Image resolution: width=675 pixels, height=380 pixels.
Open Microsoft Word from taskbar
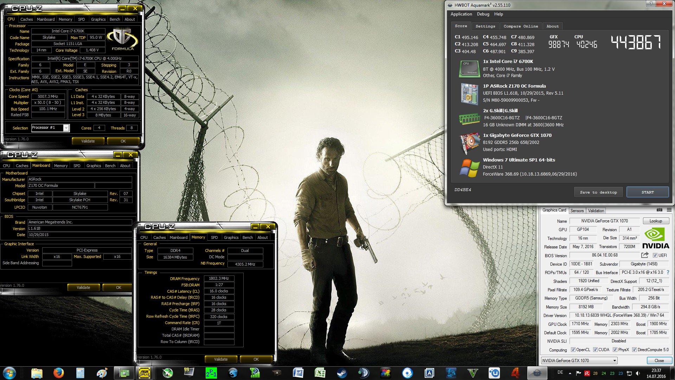(298, 373)
